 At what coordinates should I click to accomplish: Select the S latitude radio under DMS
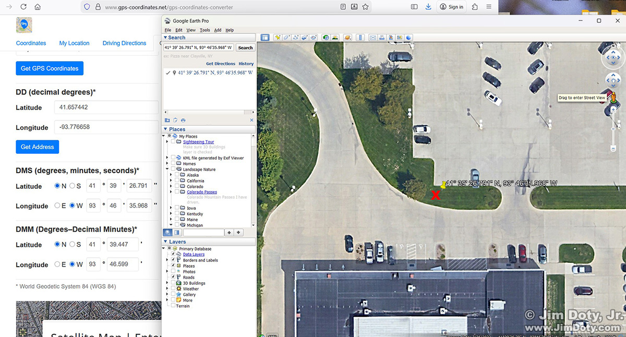pos(72,186)
